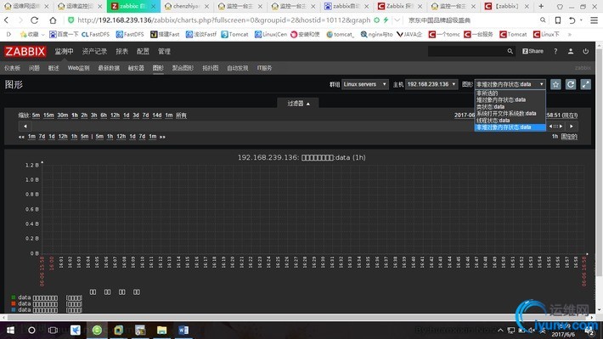603x339 pixels.
Task: Open Task View on taskbar
Action: (x=53, y=331)
